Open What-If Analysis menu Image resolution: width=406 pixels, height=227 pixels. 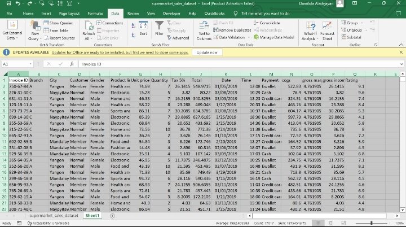click(x=310, y=30)
